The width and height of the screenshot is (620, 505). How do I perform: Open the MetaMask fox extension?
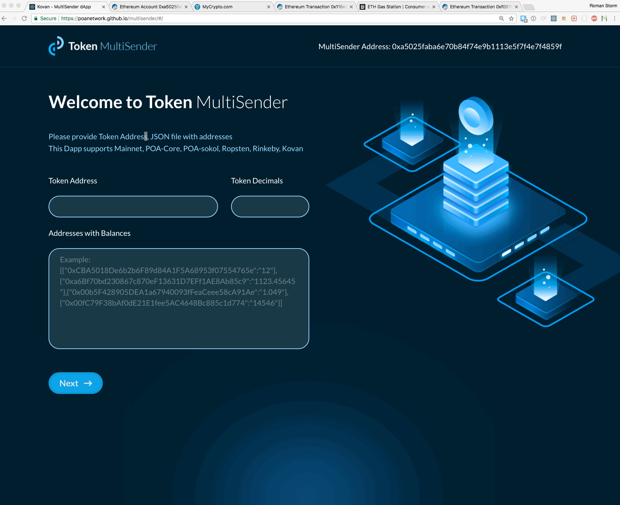point(564,18)
